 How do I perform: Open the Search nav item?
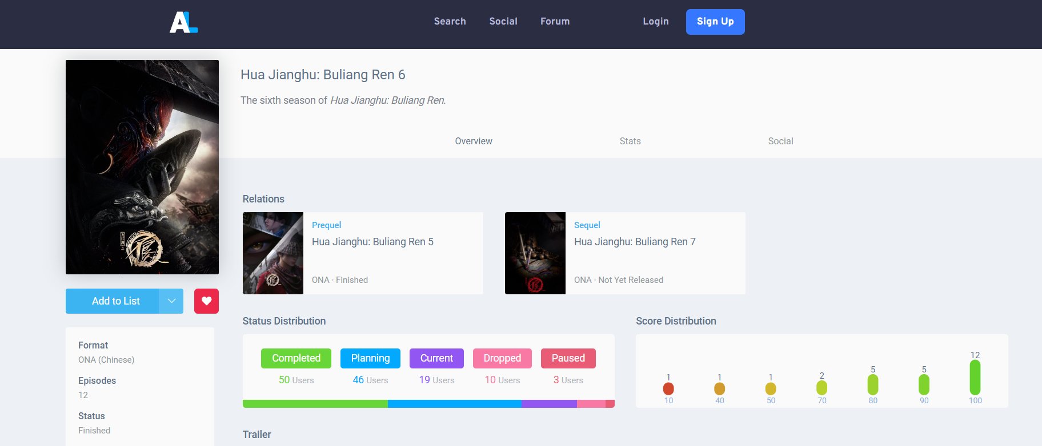[450, 21]
